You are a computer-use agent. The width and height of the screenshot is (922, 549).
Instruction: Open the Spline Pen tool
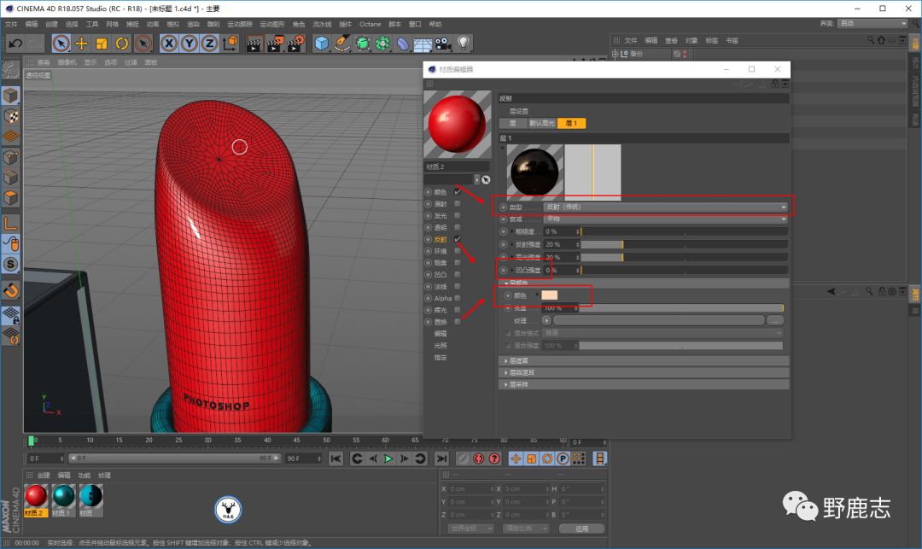(x=342, y=43)
